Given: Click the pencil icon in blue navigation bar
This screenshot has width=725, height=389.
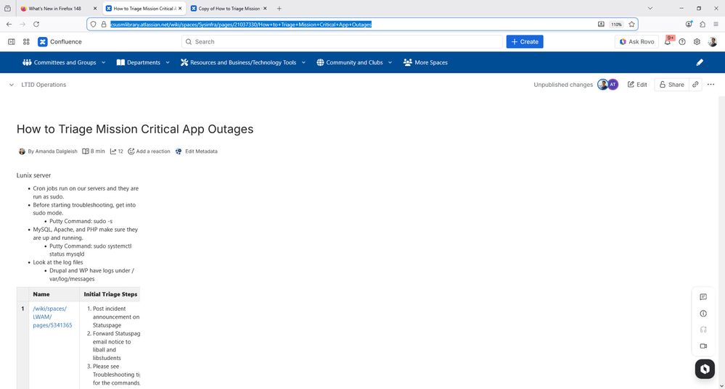Looking at the screenshot, I should (x=700, y=62).
